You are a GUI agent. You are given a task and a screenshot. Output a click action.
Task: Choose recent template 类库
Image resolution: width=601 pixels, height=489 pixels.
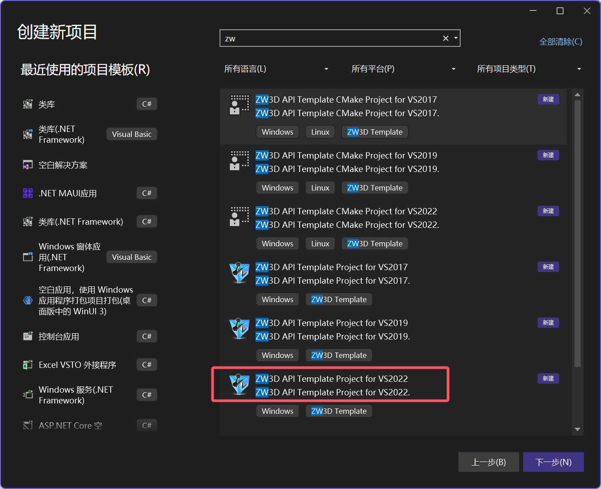coord(90,104)
